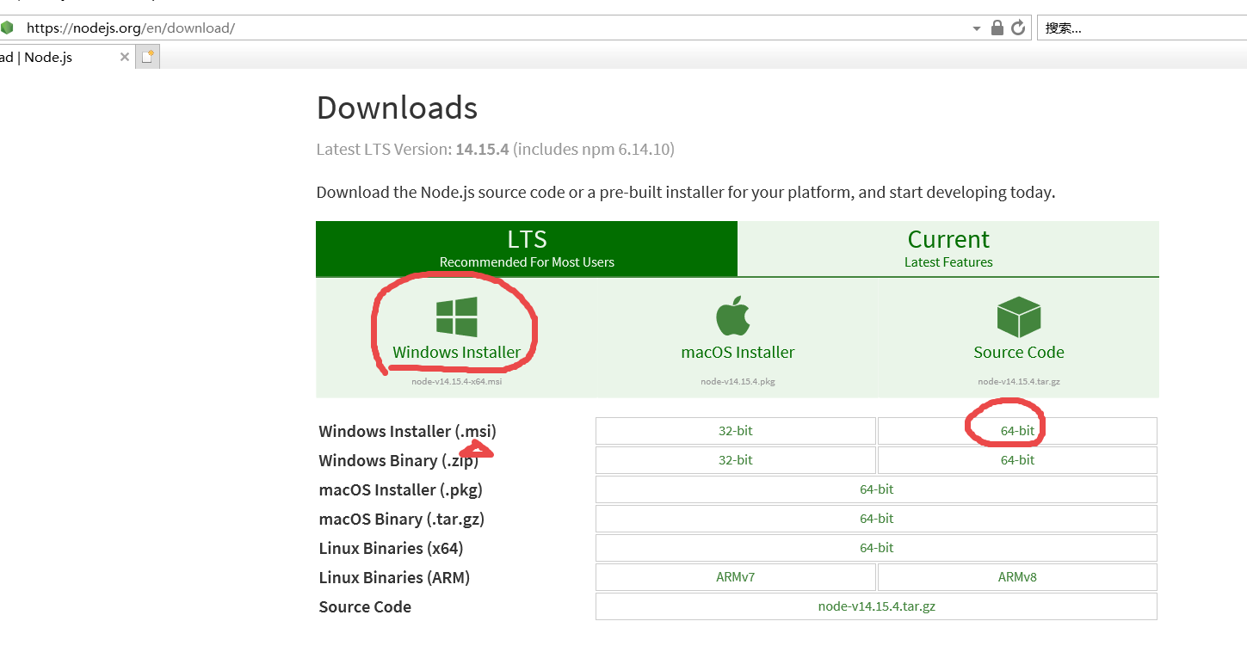Click the Linux Binaries (x64) row label
The height and width of the screenshot is (652, 1247).
coord(391,548)
